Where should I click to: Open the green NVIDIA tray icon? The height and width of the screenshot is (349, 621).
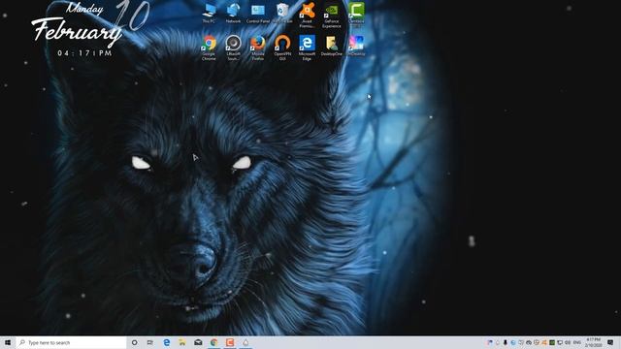click(552, 342)
